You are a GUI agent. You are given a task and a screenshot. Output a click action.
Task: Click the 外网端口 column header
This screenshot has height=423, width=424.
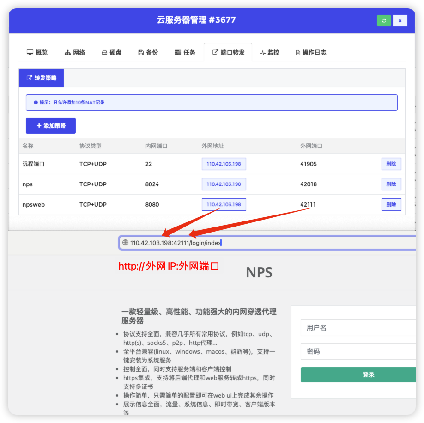coord(311,146)
